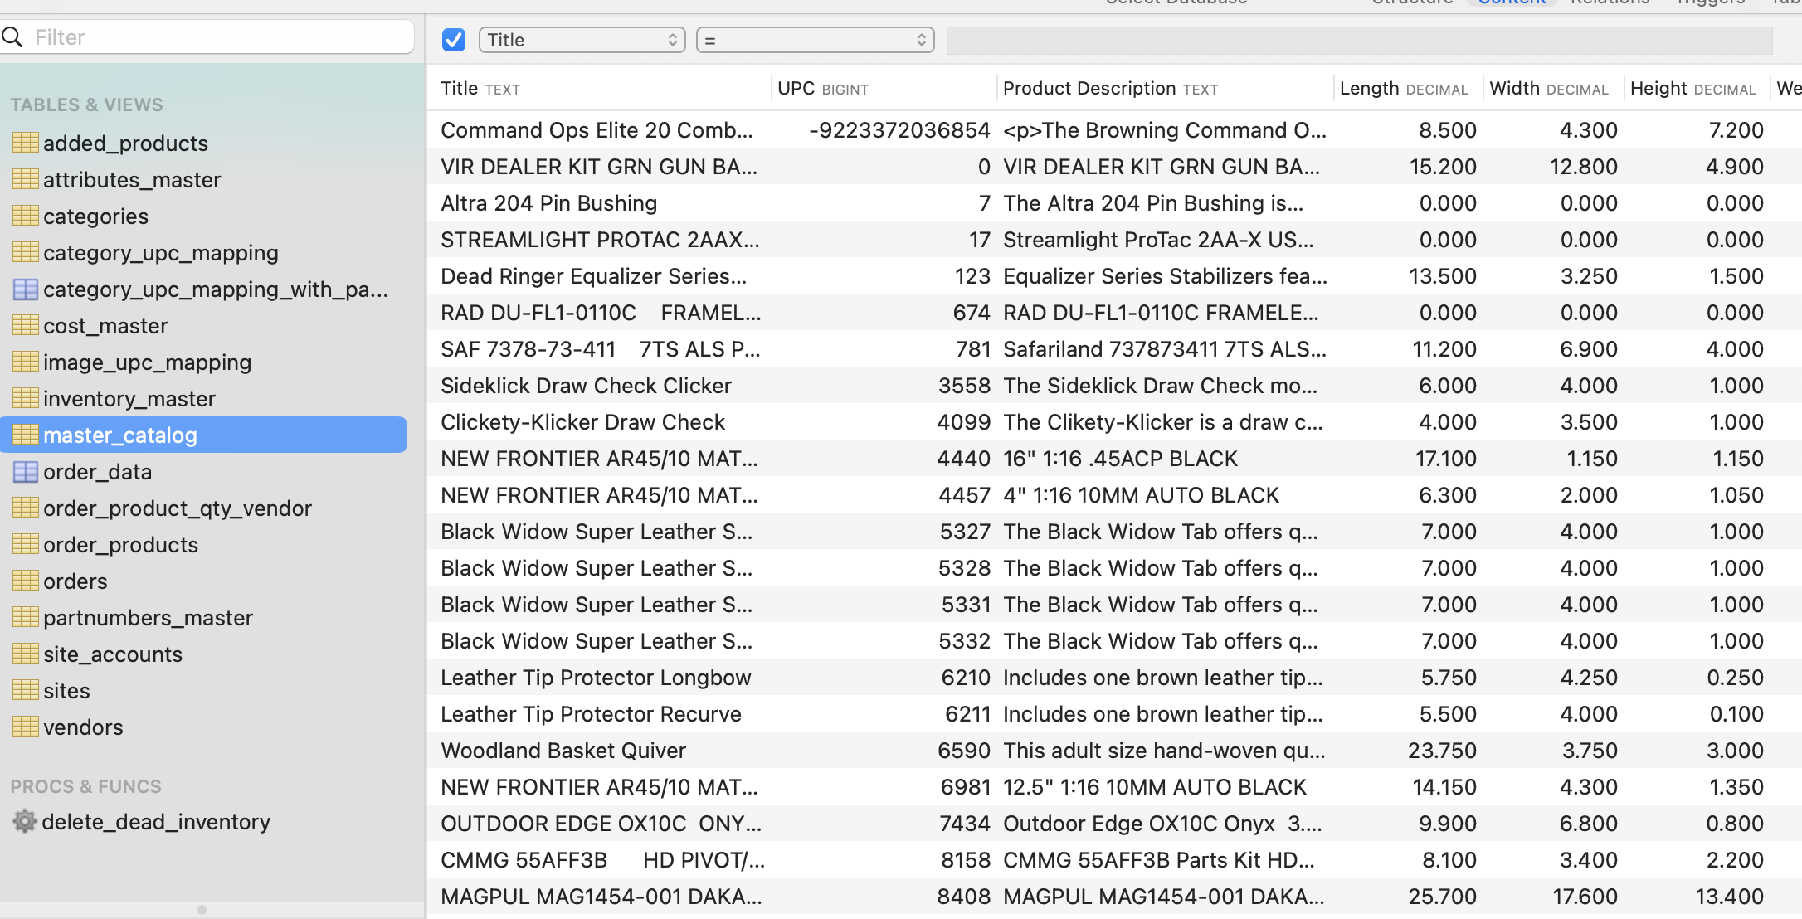
Task: Sort by the Length column header
Action: 1408,89
